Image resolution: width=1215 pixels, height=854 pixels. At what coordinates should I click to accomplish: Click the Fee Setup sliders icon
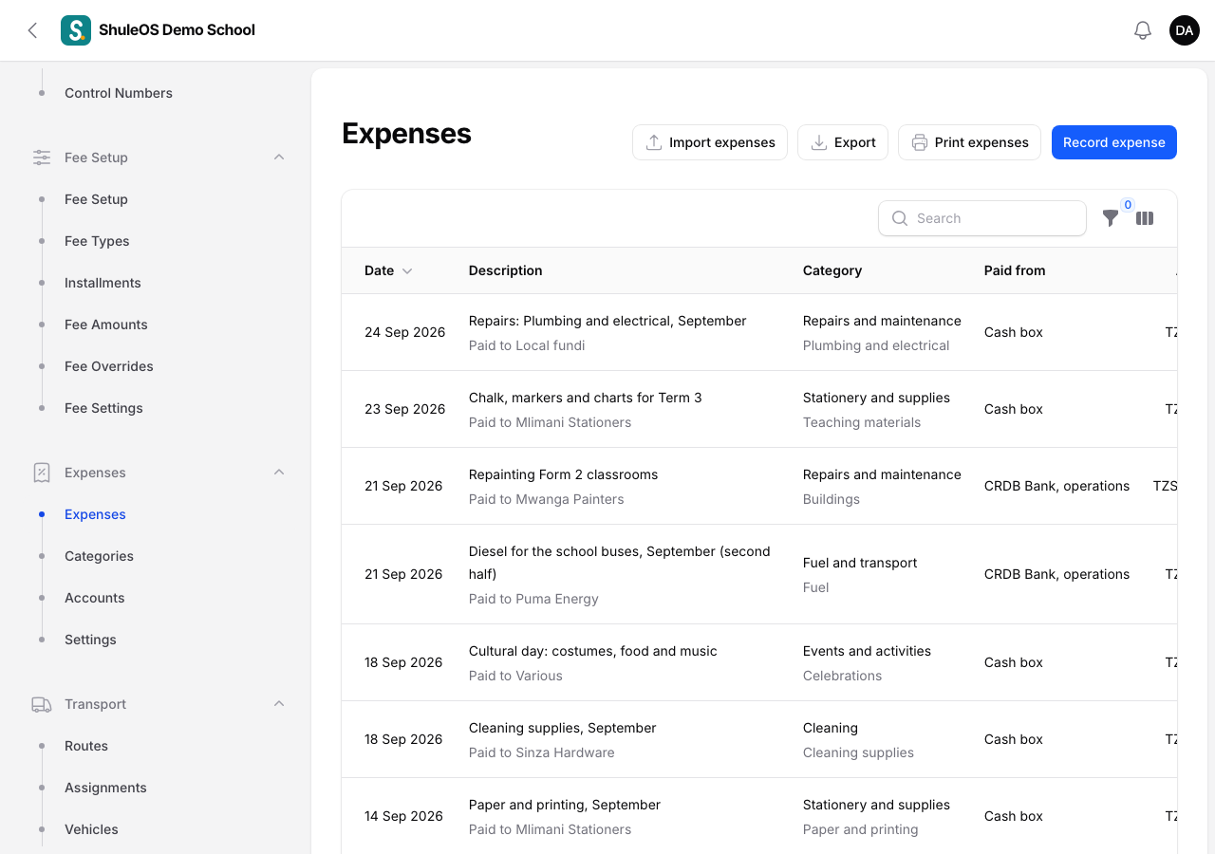coord(42,158)
